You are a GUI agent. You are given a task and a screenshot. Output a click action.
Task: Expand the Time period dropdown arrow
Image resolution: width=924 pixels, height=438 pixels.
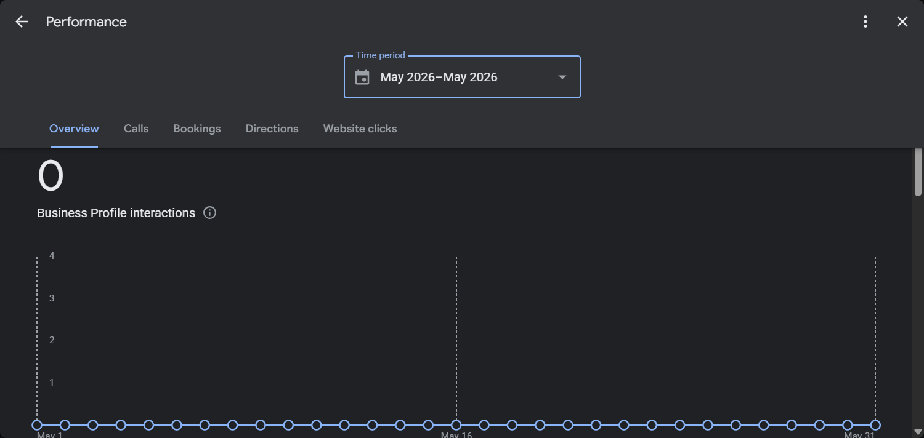pyautogui.click(x=562, y=77)
